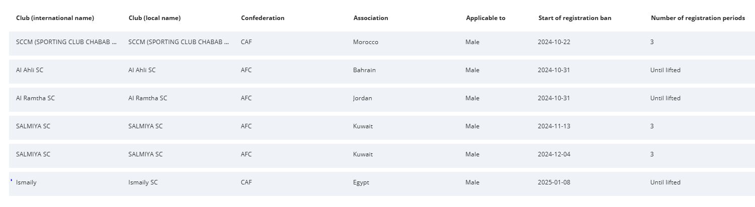Click the Association column header
Screen dimensions: 755x207
tap(371, 18)
